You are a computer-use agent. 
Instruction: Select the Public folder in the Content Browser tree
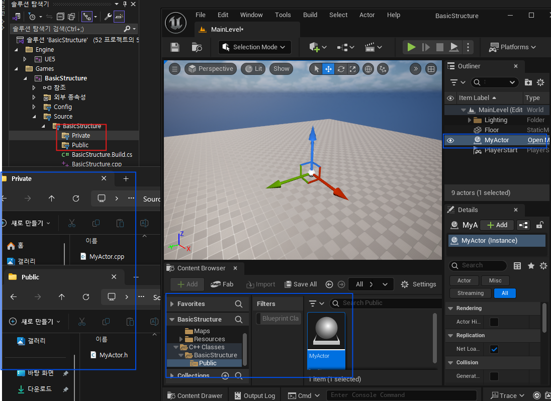tap(204, 363)
